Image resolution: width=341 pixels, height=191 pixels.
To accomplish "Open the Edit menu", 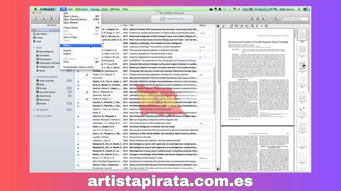I will tap(70, 9).
